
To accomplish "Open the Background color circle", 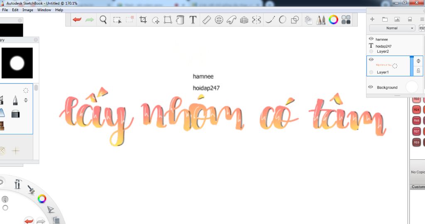I will click(x=412, y=87).
